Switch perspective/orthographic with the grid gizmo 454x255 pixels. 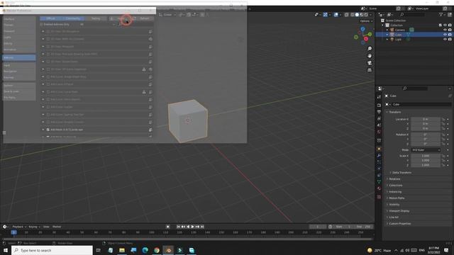[370, 70]
